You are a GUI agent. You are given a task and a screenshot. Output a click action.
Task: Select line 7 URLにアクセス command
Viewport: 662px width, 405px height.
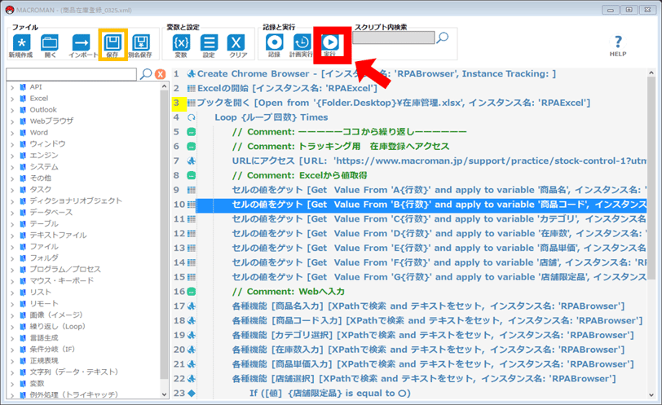pyautogui.click(x=439, y=161)
